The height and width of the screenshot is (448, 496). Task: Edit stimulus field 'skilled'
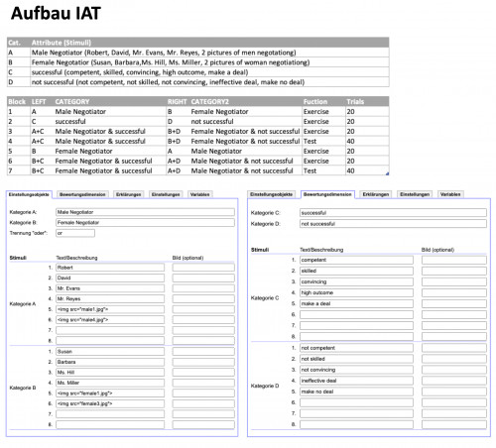356,271
